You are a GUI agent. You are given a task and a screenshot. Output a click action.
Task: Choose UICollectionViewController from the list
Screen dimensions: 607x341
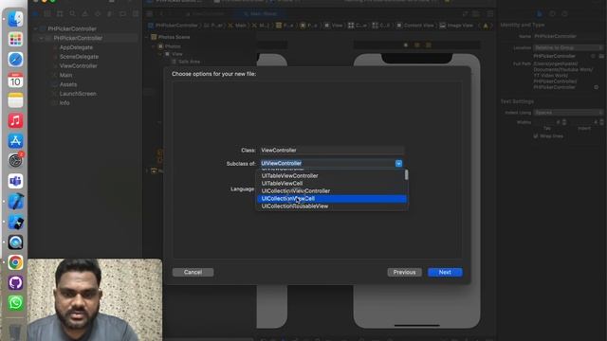tap(332, 191)
